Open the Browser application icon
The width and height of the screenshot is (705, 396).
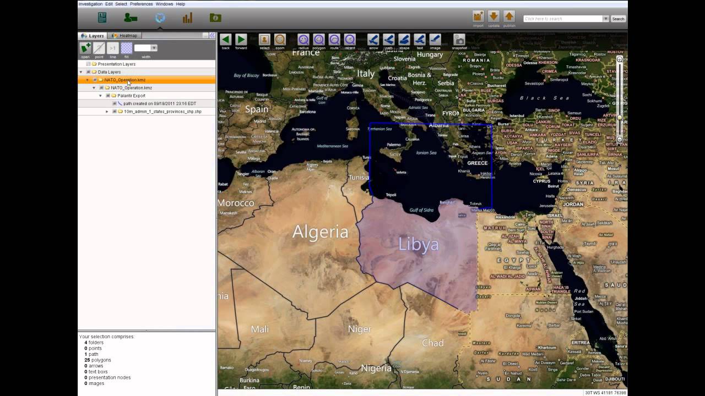pyautogui.click(x=102, y=18)
